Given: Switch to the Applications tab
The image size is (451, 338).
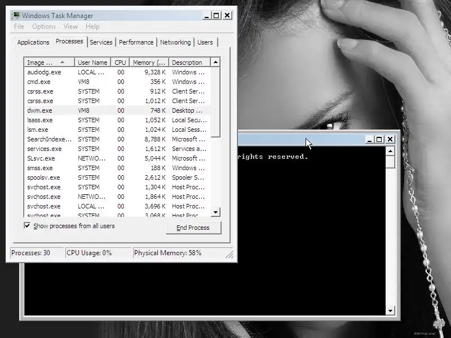Looking at the screenshot, I should (x=33, y=42).
